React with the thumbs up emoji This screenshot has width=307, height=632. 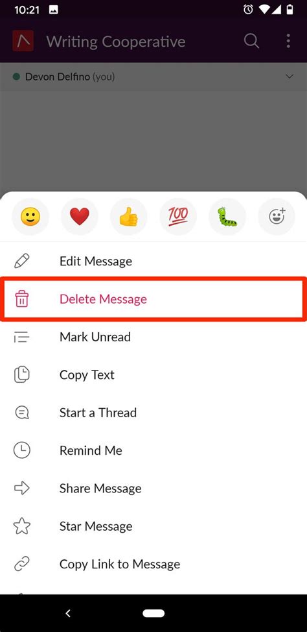(129, 217)
